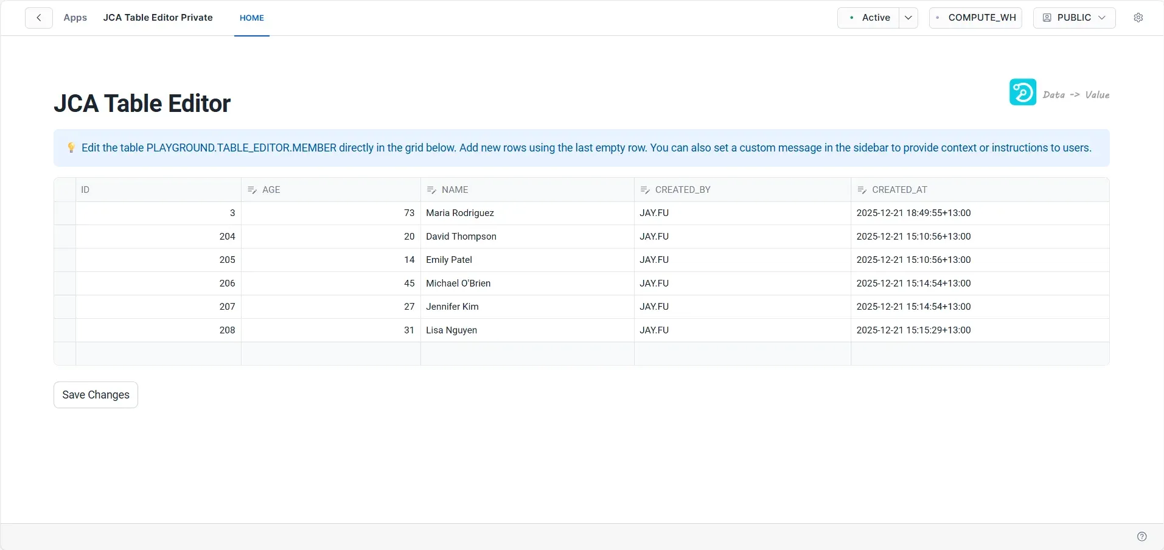Click the JCA Table Editor Private title
1164x550 pixels.
[x=158, y=17]
